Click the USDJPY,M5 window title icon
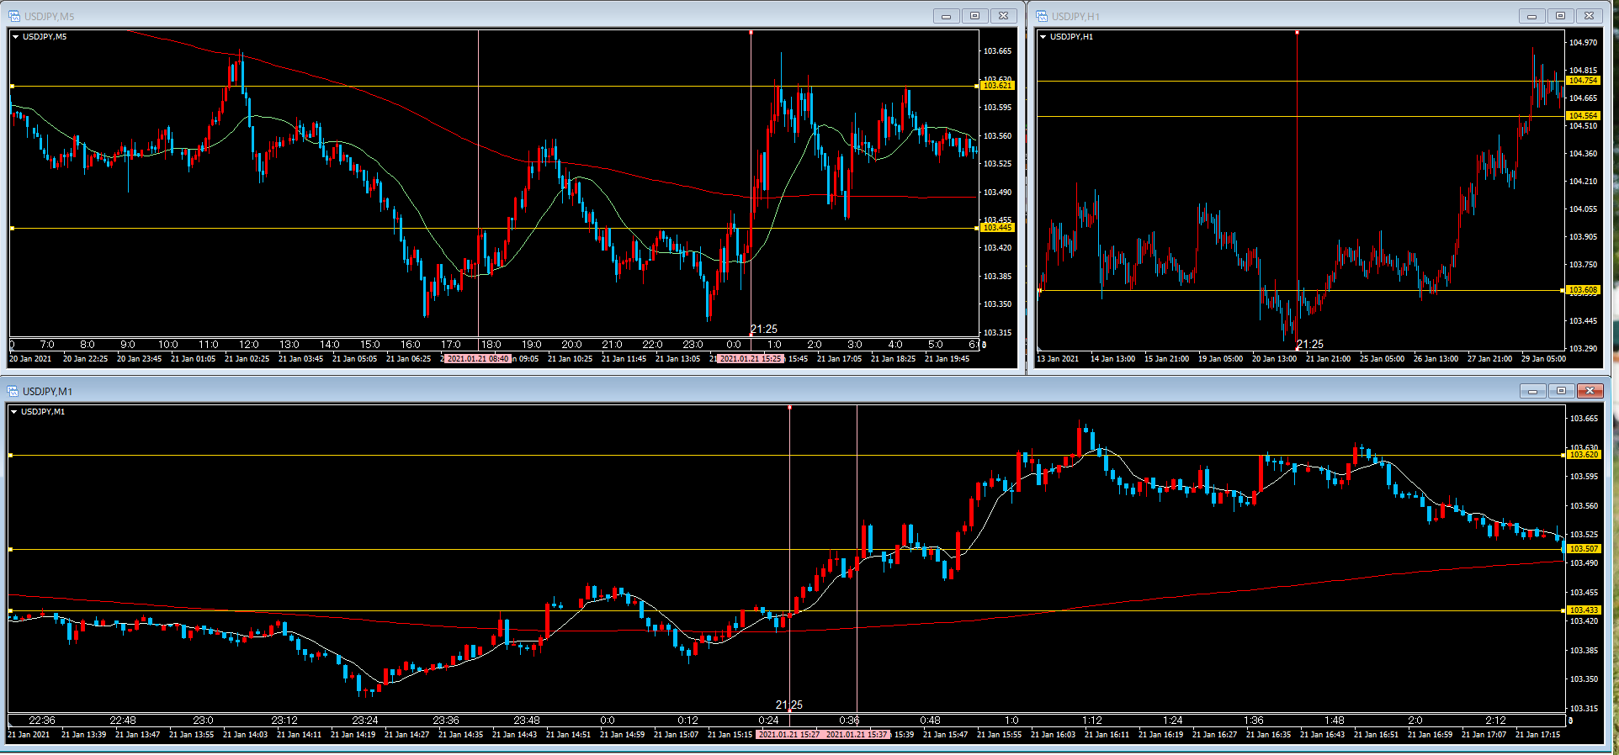This screenshot has height=755, width=1619. (x=14, y=16)
